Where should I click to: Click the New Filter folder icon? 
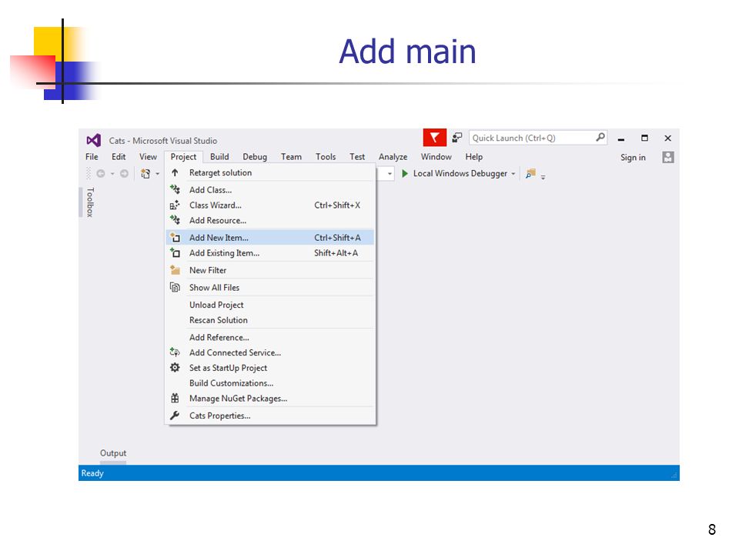coord(175,270)
